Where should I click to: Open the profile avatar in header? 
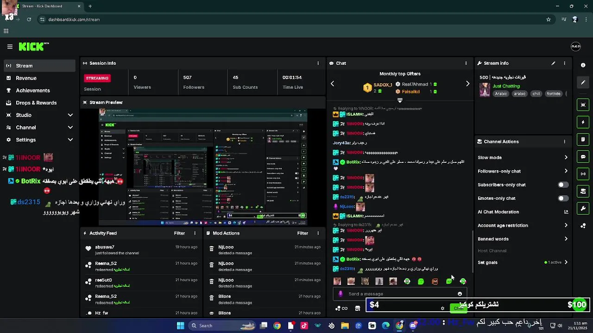click(575, 46)
